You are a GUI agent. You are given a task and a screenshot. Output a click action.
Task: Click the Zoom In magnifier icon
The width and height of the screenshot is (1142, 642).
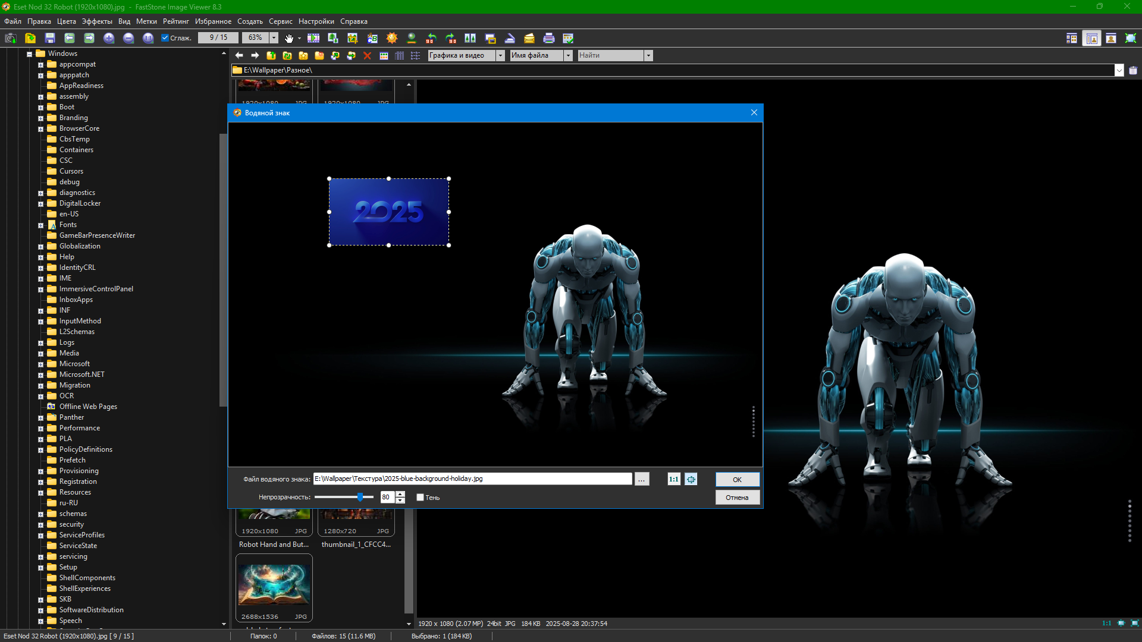[109, 38]
